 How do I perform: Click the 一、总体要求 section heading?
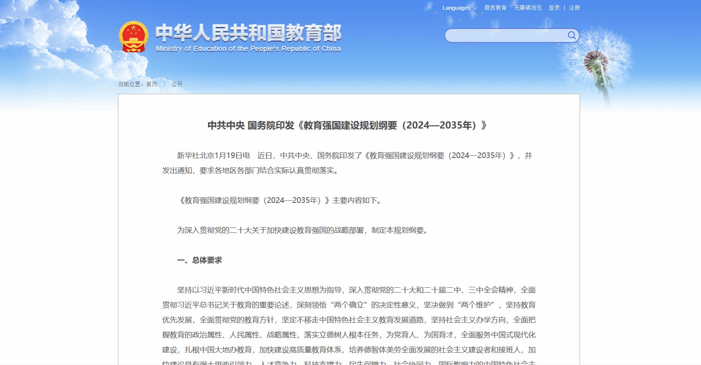click(200, 260)
